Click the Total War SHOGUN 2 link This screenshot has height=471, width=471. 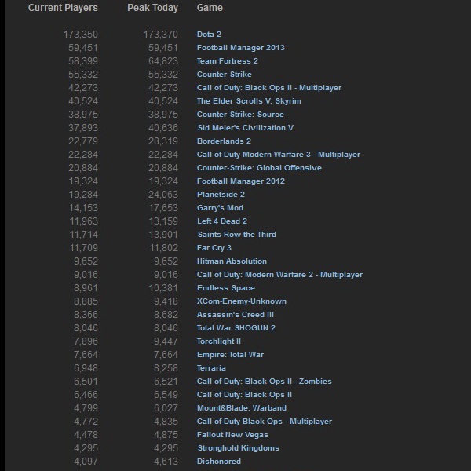tap(236, 327)
